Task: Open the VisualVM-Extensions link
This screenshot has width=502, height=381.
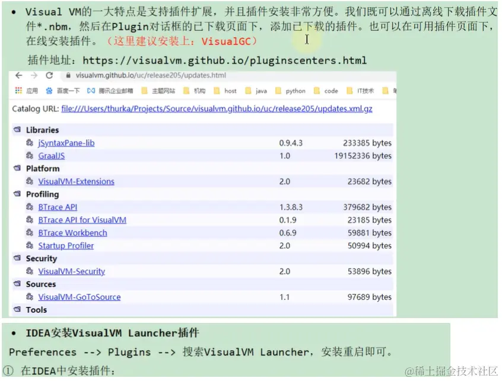Action: point(76,181)
